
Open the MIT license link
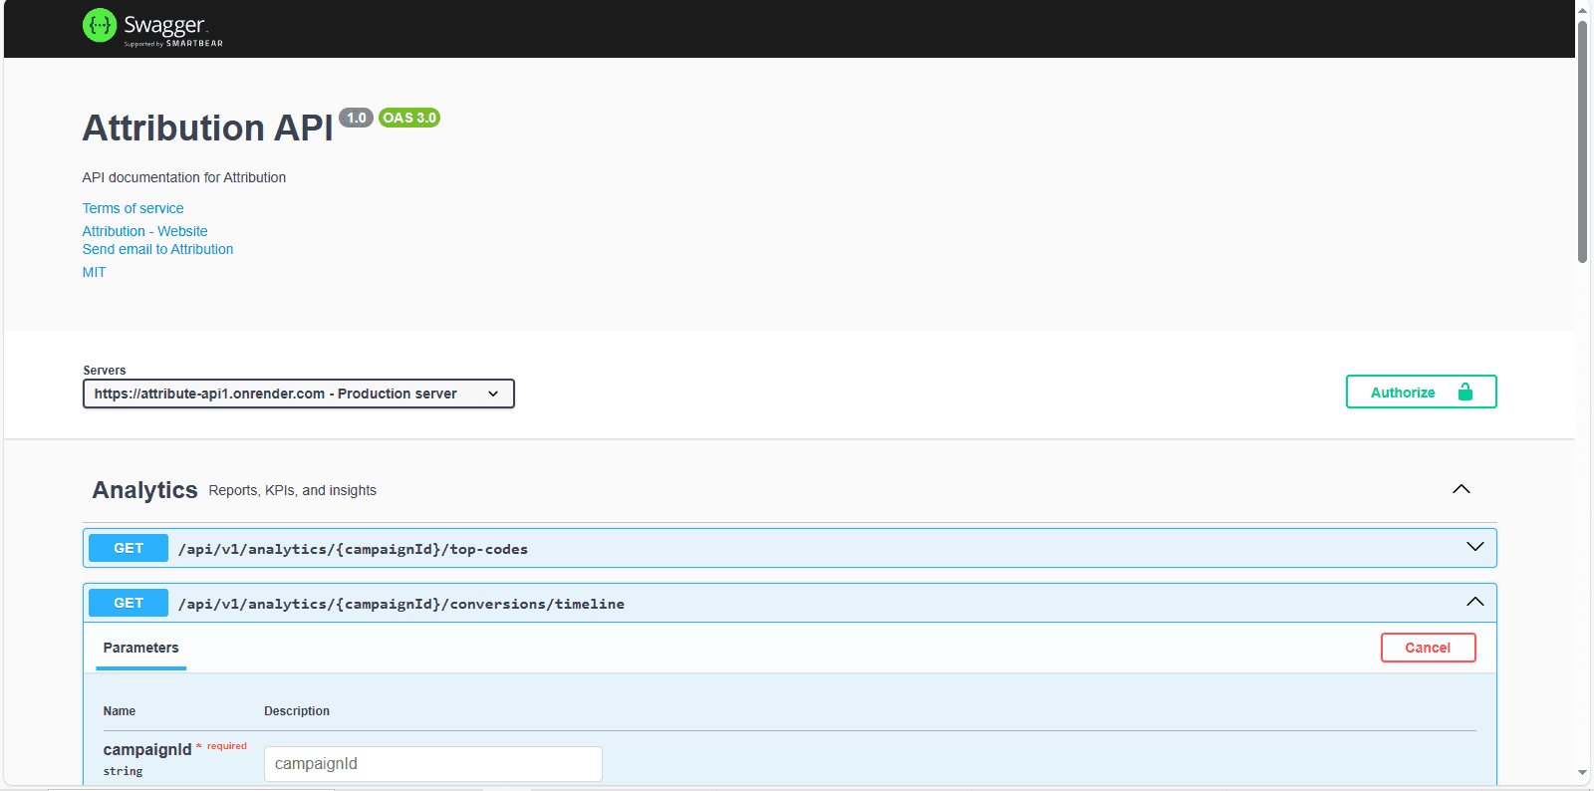point(94,272)
